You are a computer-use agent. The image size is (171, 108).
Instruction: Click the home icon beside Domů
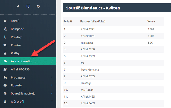(x=5, y=21)
